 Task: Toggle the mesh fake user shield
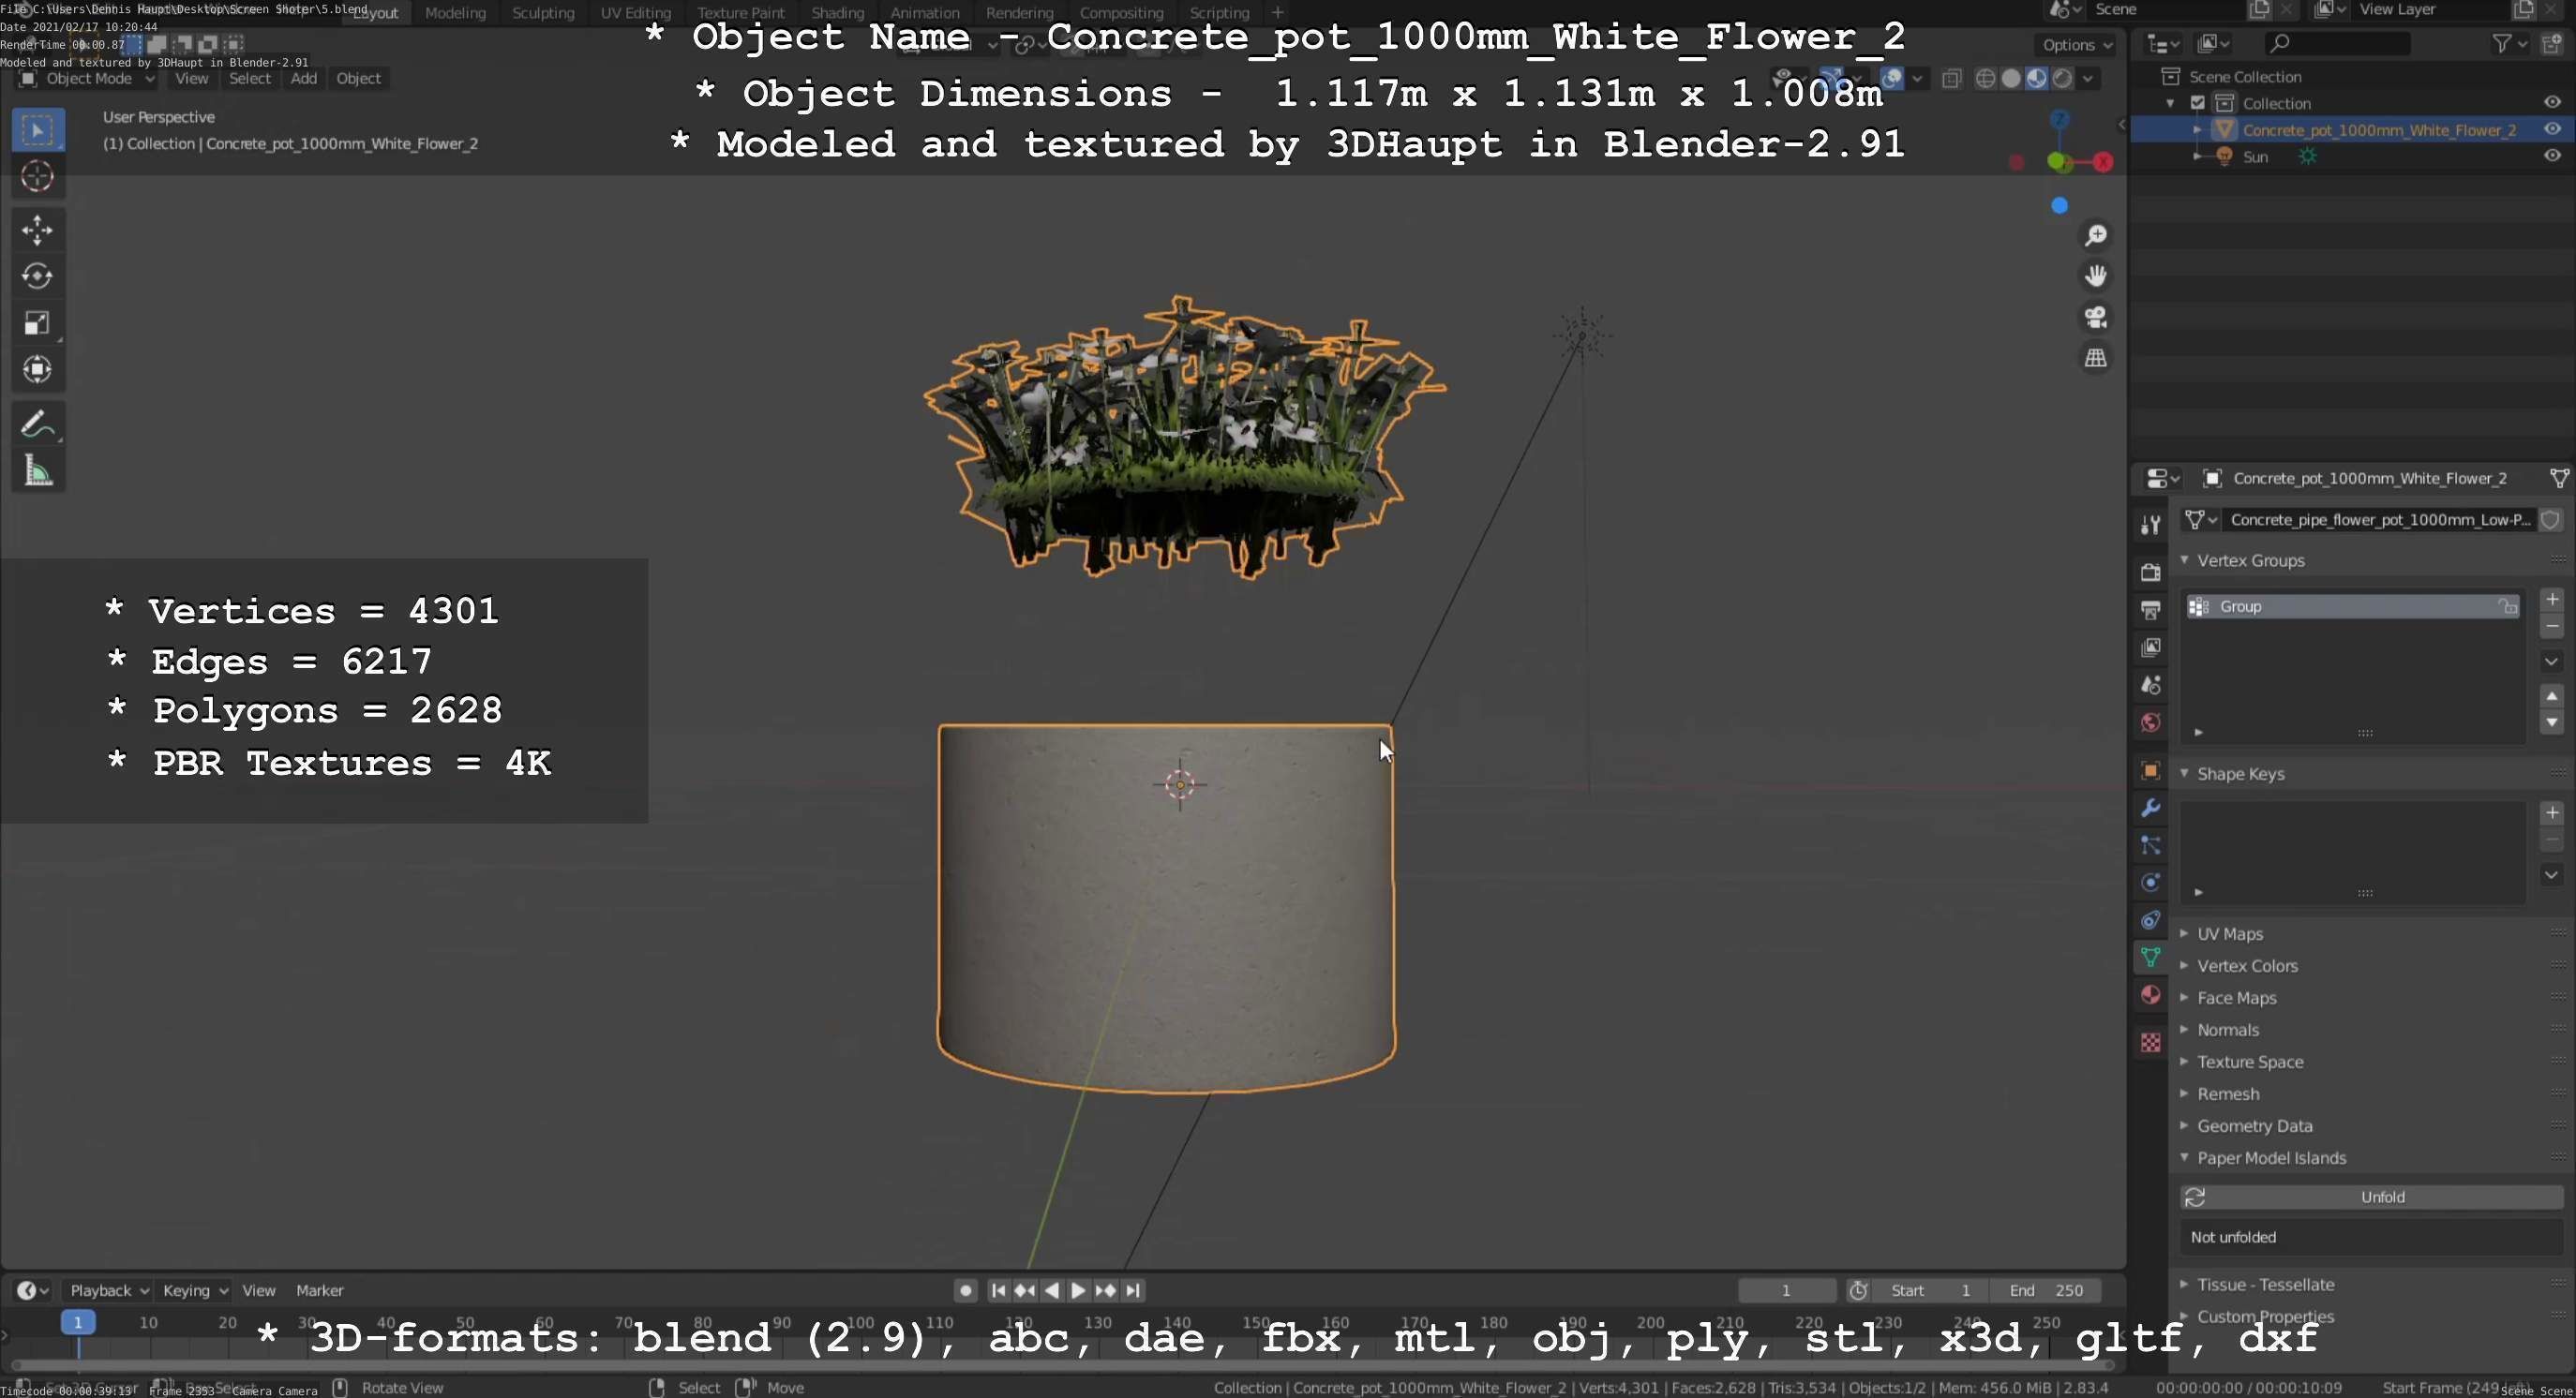click(2551, 520)
